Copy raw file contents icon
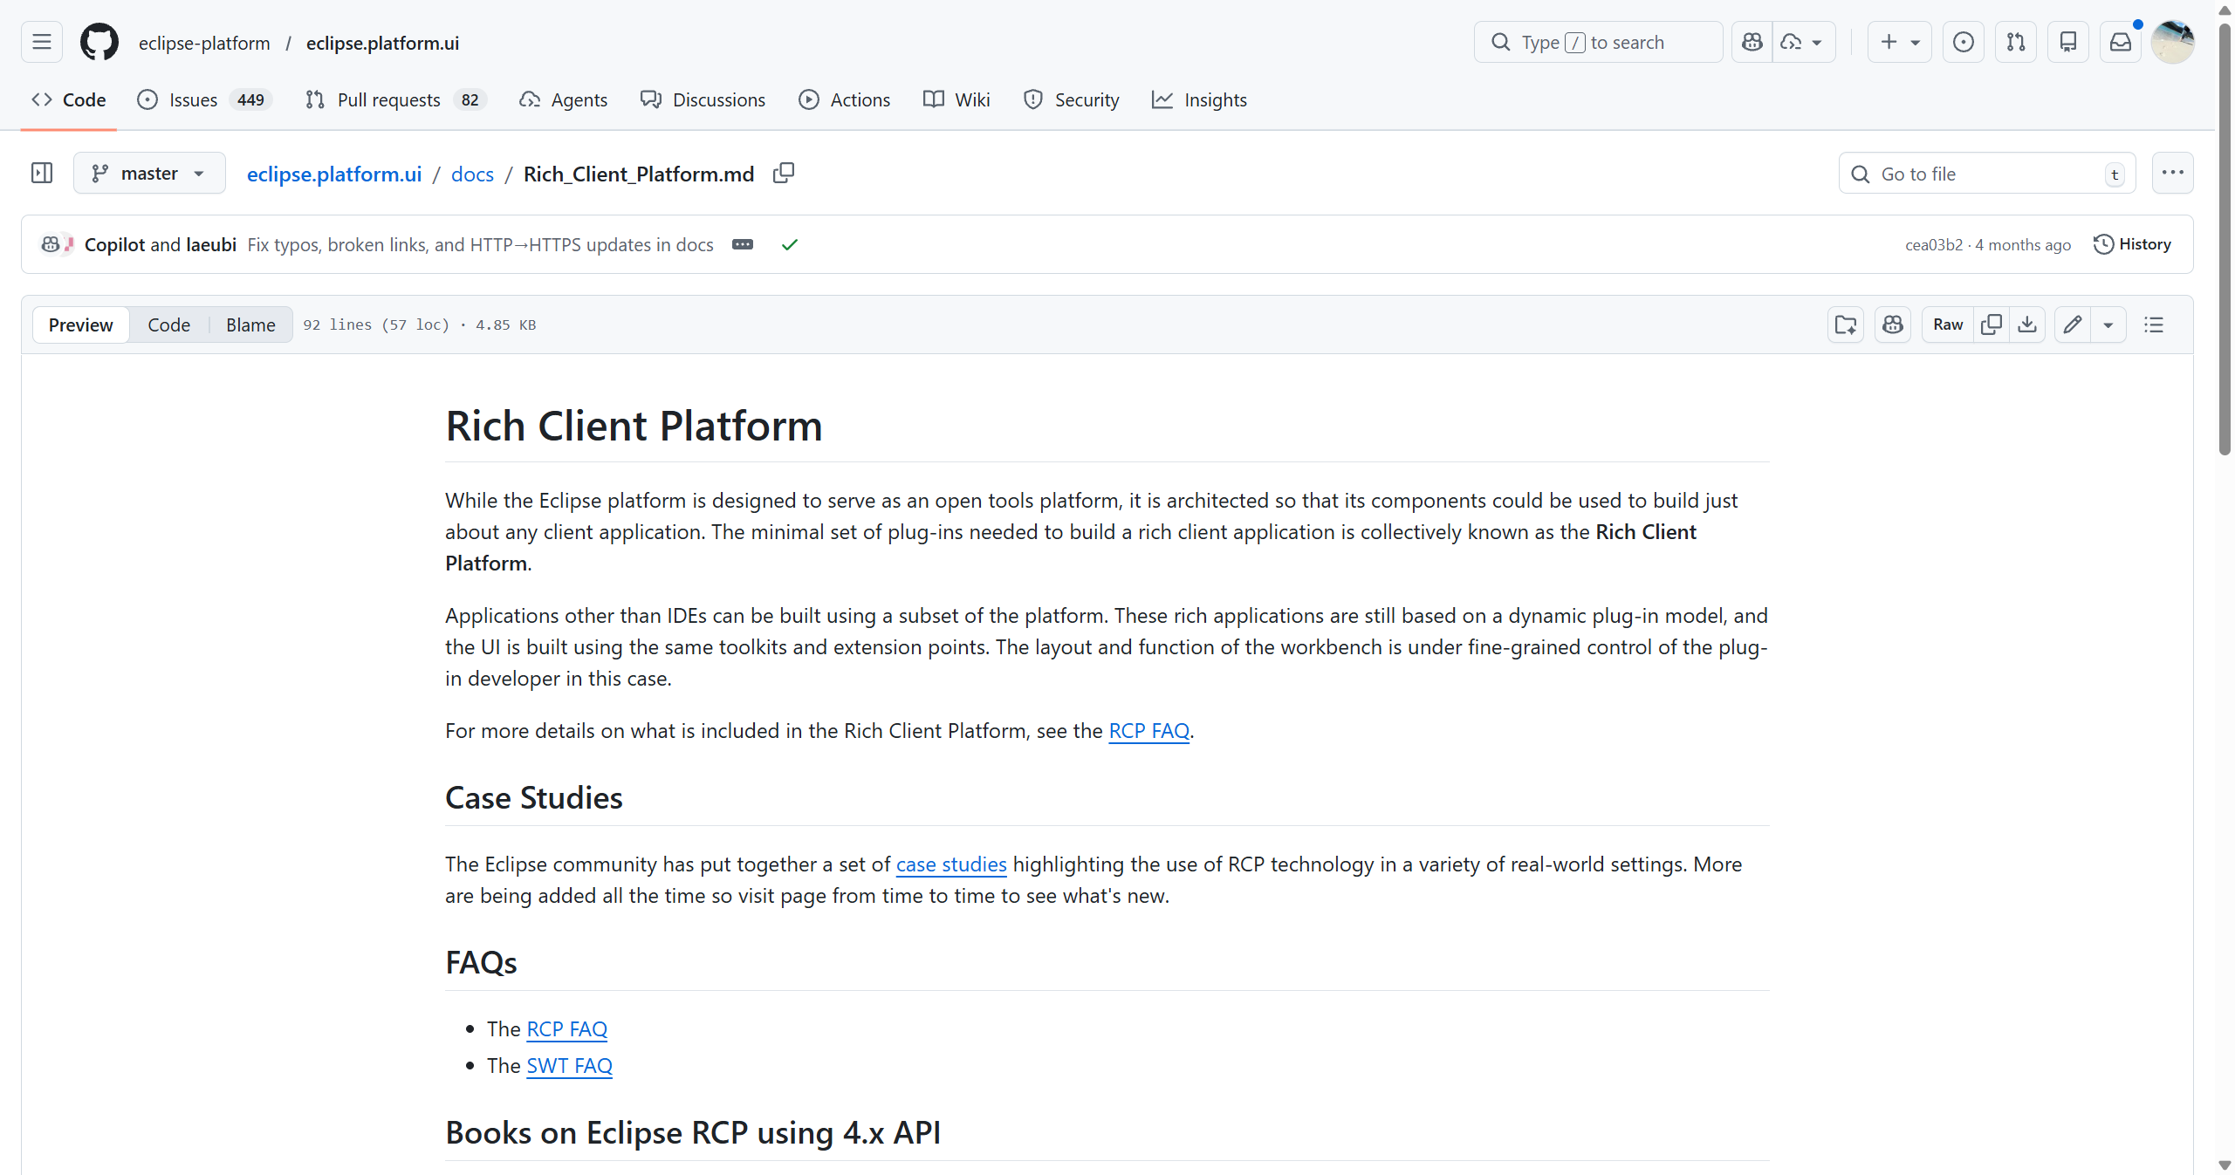2235x1175 pixels. 1991,324
